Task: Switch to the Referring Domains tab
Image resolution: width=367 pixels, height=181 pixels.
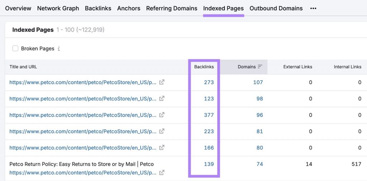Action: point(172,9)
